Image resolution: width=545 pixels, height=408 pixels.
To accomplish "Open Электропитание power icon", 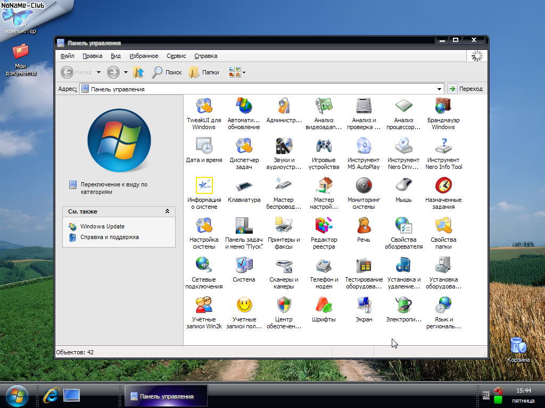I will coord(403,310).
